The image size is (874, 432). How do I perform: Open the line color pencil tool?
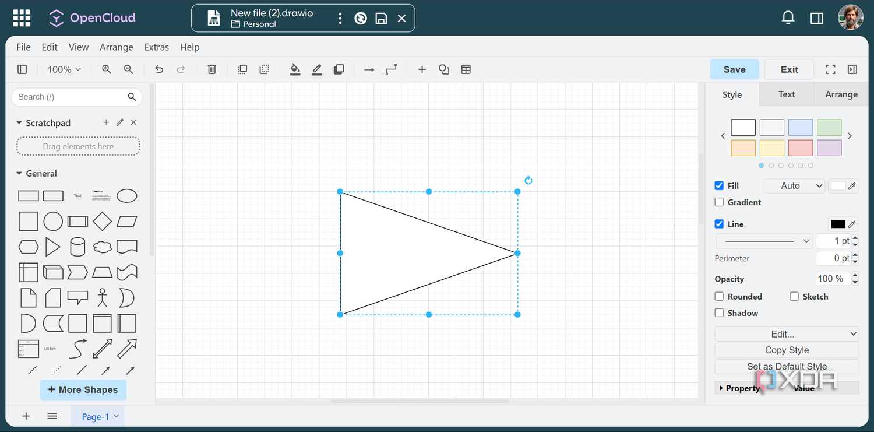(x=317, y=69)
